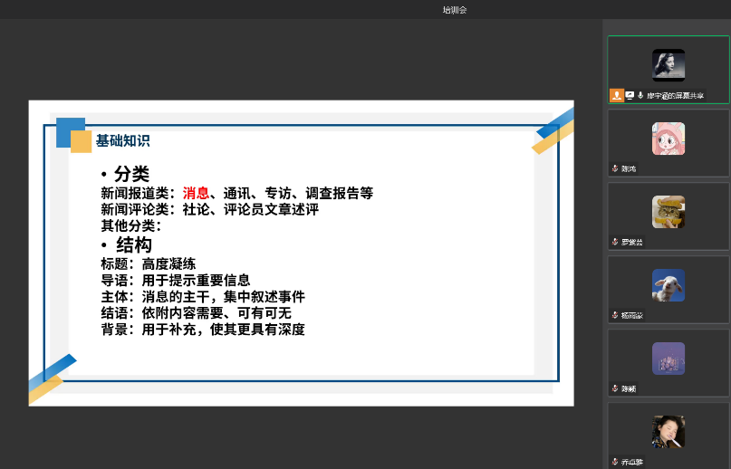The image size is (731, 469).
Task: Click the muted mic icon beside 陈鸿
Action: pos(615,168)
